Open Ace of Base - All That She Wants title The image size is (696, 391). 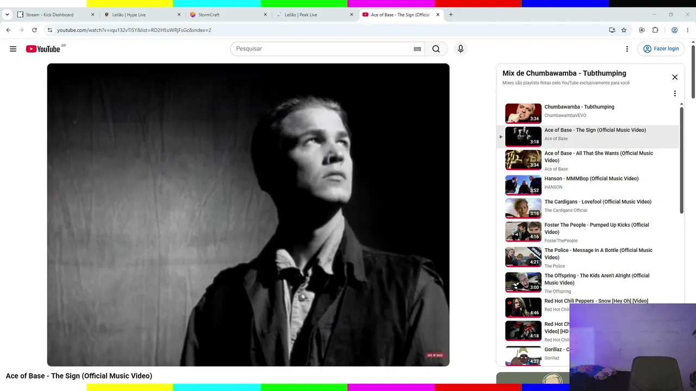point(599,157)
